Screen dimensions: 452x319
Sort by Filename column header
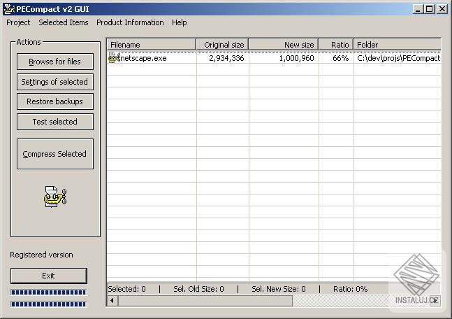click(152, 45)
